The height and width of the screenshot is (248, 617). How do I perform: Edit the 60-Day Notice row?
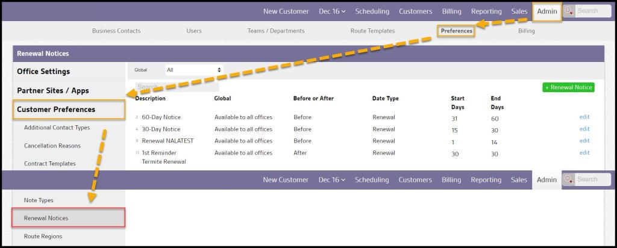pos(584,117)
